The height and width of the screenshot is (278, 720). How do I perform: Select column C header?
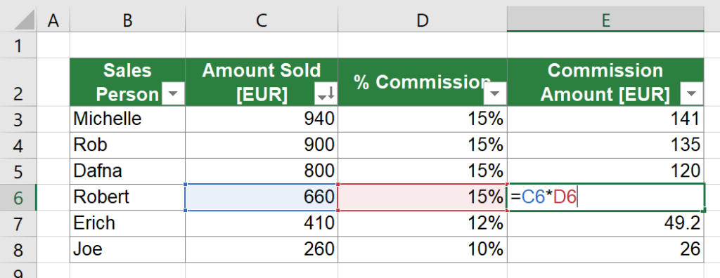(x=262, y=20)
